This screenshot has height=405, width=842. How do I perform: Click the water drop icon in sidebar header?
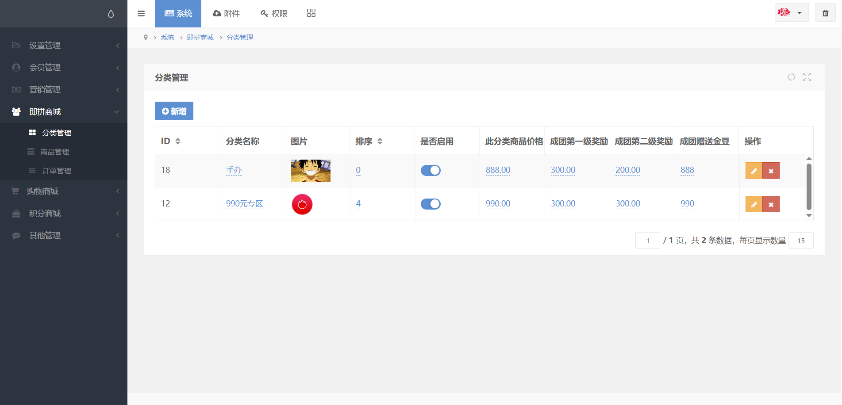[111, 14]
